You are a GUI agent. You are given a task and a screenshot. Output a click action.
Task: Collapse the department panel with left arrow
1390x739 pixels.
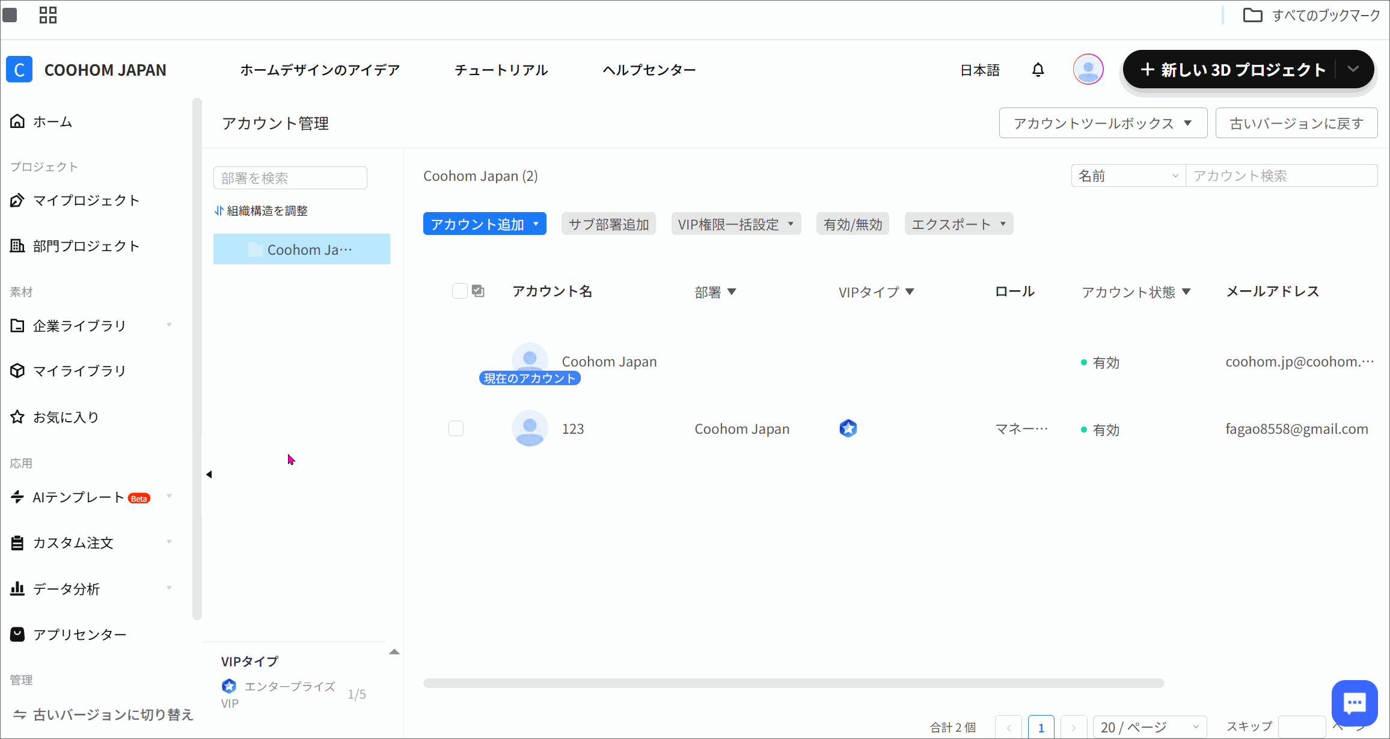pyautogui.click(x=209, y=475)
